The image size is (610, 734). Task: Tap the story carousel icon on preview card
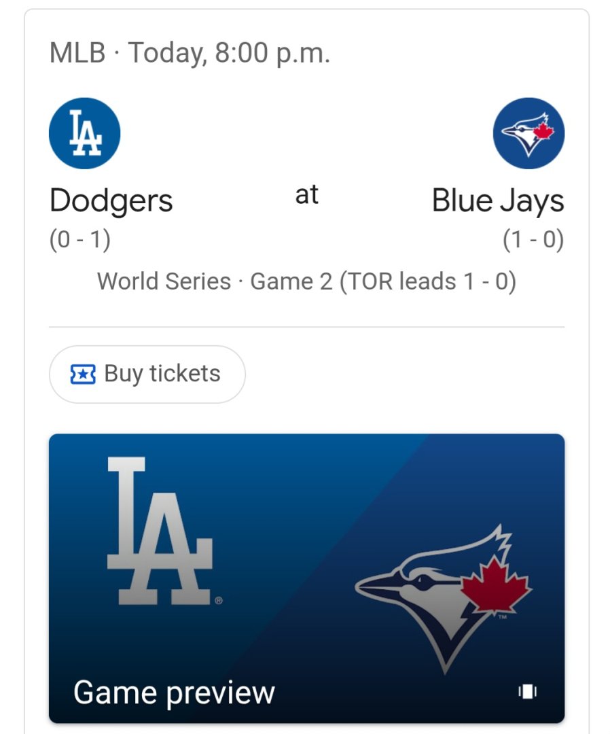(x=528, y=692)
